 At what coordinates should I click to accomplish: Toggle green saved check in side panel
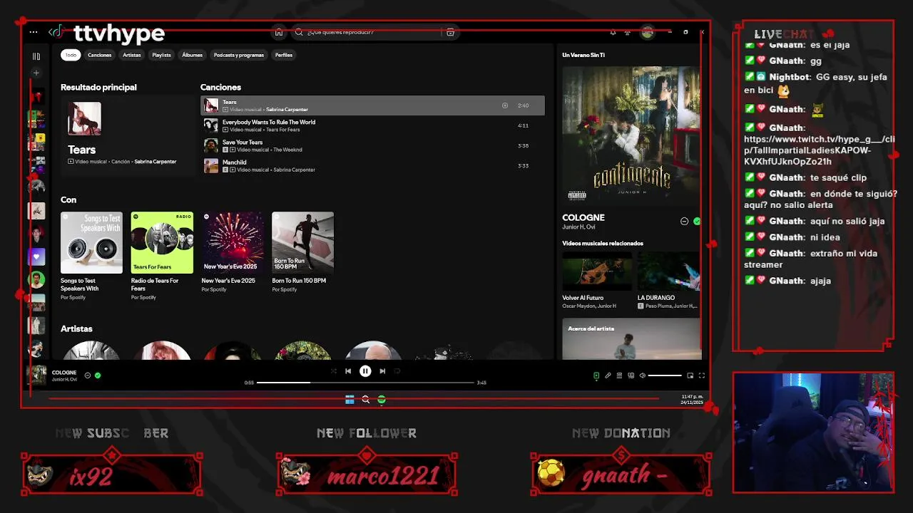click(697, 221)
